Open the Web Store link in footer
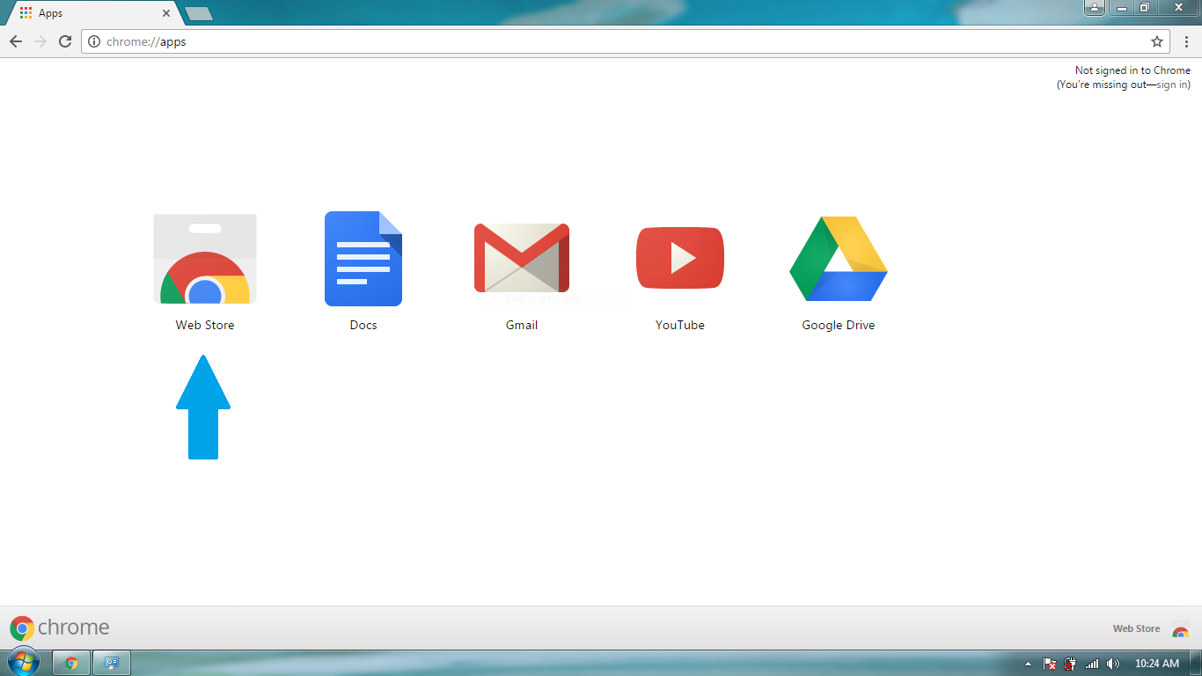The height and width of the screenshot is (676, 1202). (x=1136, y=628)
